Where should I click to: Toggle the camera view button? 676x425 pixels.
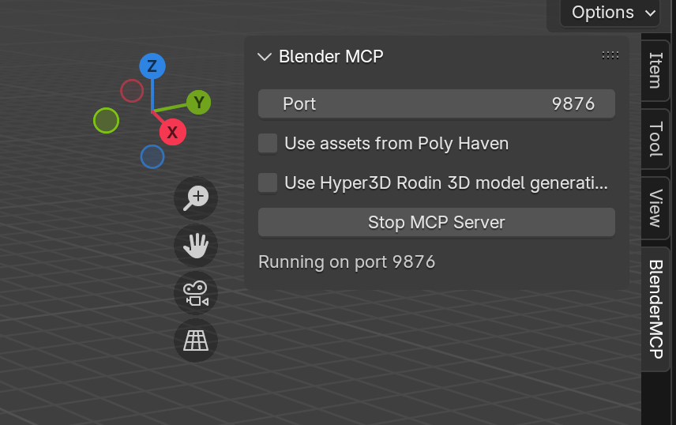[196, 293]
